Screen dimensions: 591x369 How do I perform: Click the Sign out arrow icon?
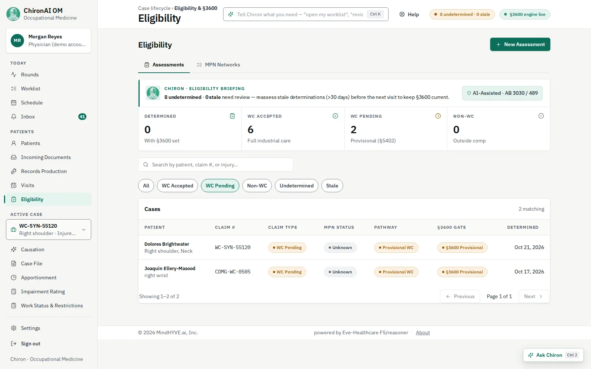coord(14,344)
